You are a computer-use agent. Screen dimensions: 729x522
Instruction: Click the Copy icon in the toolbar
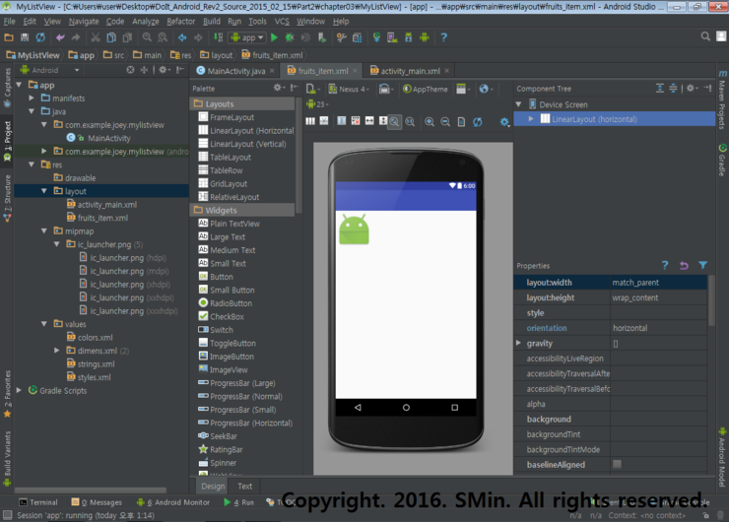point(111,37)
